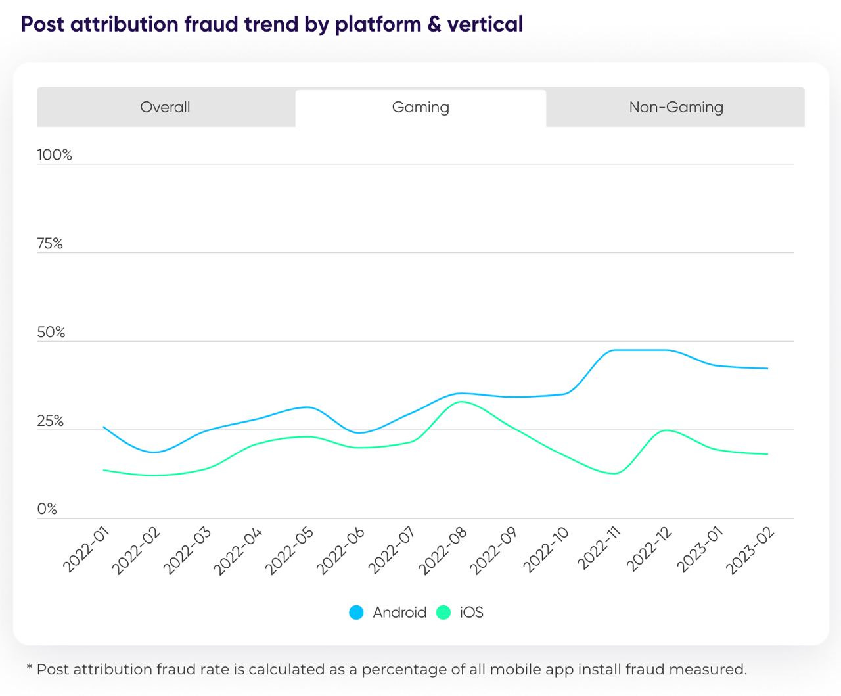Toggle iOS series visibility via its legend marker

point(443,612)
